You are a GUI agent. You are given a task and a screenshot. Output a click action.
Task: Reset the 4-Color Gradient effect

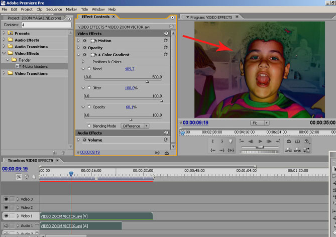[x=165, y=55]
